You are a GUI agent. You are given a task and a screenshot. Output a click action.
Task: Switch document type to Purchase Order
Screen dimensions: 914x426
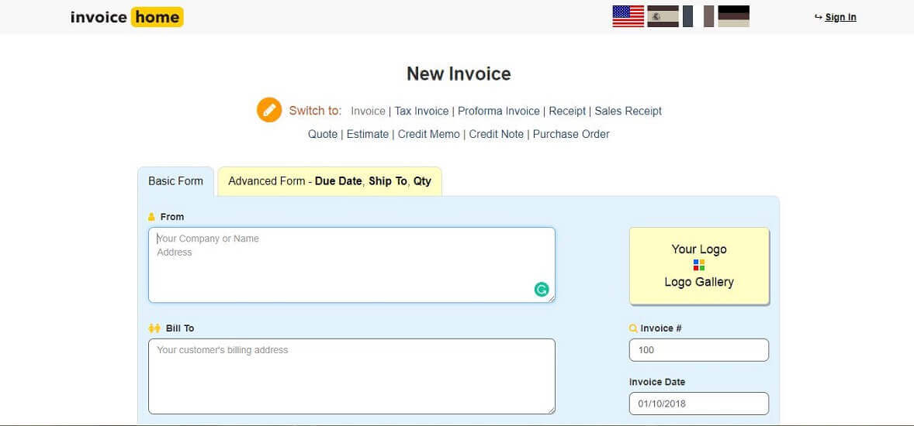(571, 134)
